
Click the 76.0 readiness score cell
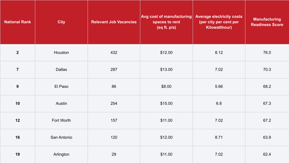[x=267, y=53]
